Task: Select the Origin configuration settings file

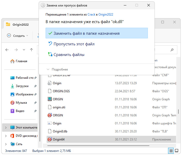Action: [111, 83]
